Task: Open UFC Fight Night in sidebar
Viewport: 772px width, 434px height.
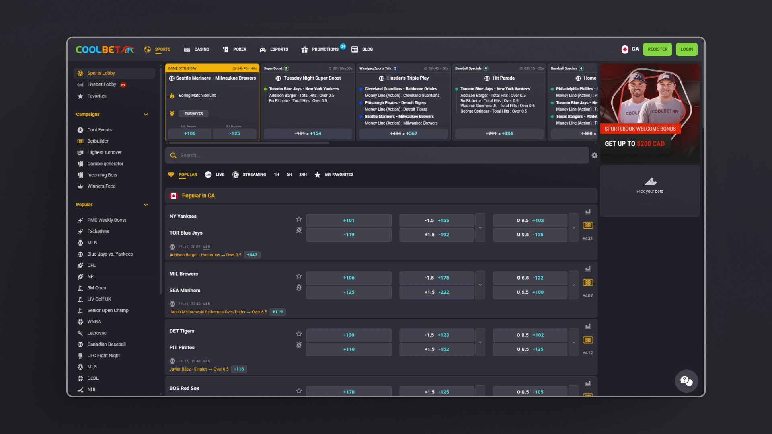Action: [103, 356]
